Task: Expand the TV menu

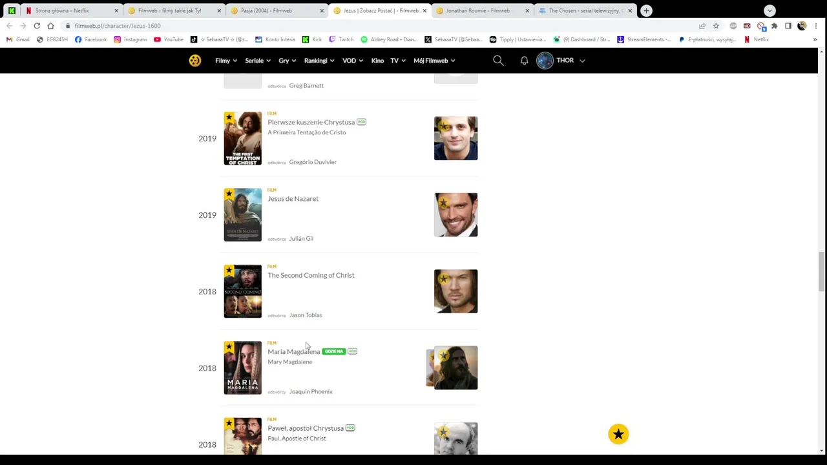Action: (x=398, y=60)
